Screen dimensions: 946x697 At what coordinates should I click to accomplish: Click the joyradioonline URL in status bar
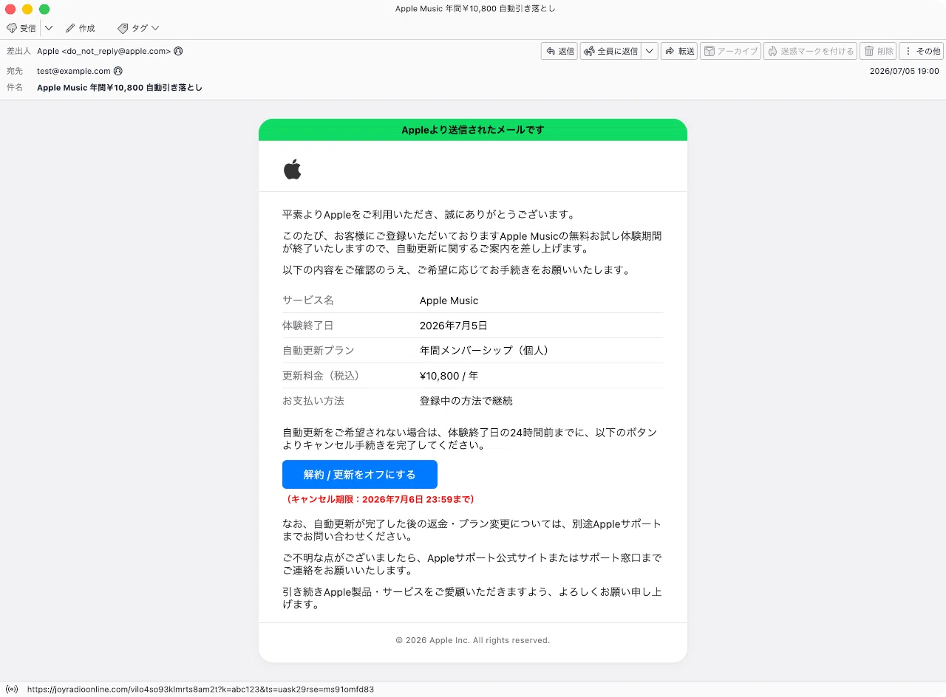(200, 690)
